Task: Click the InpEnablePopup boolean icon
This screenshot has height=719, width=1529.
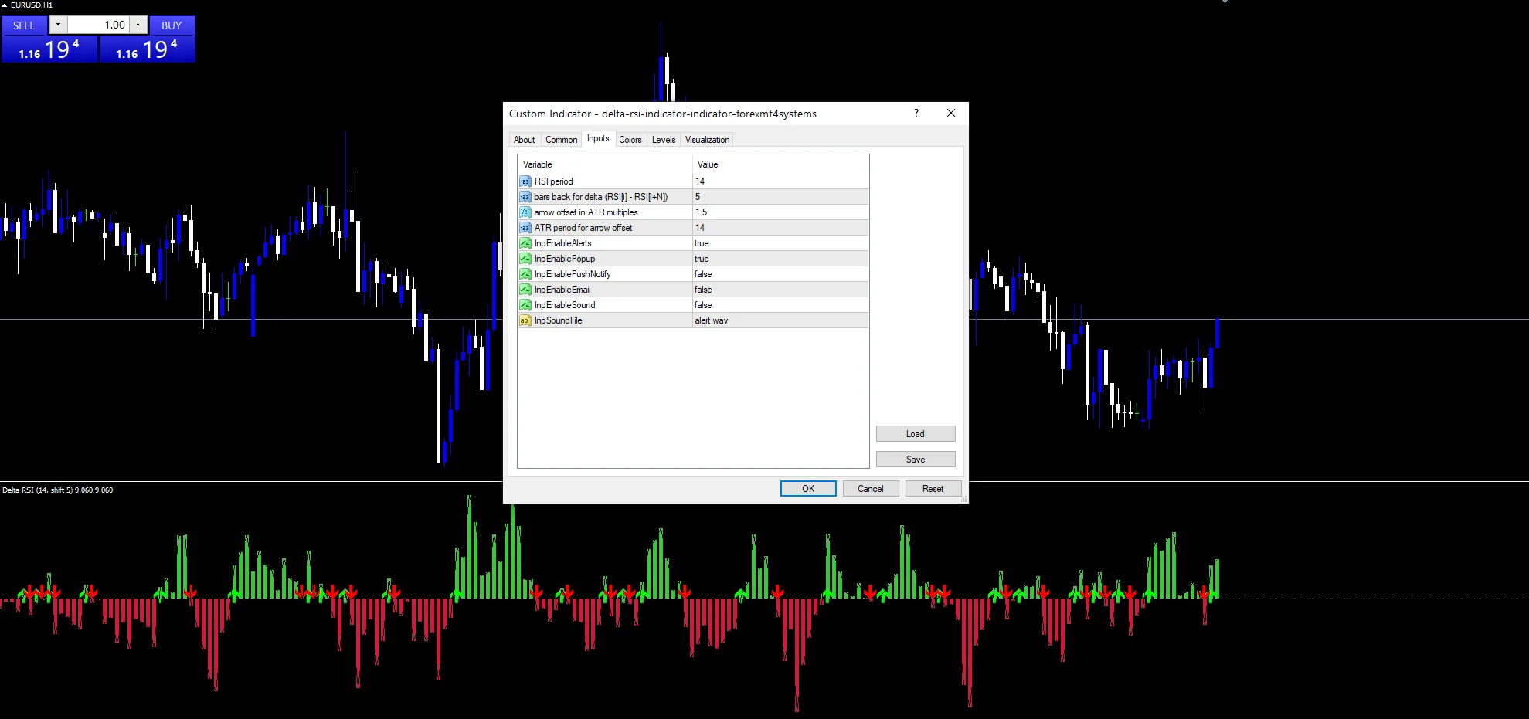Action: click(525, 259)
